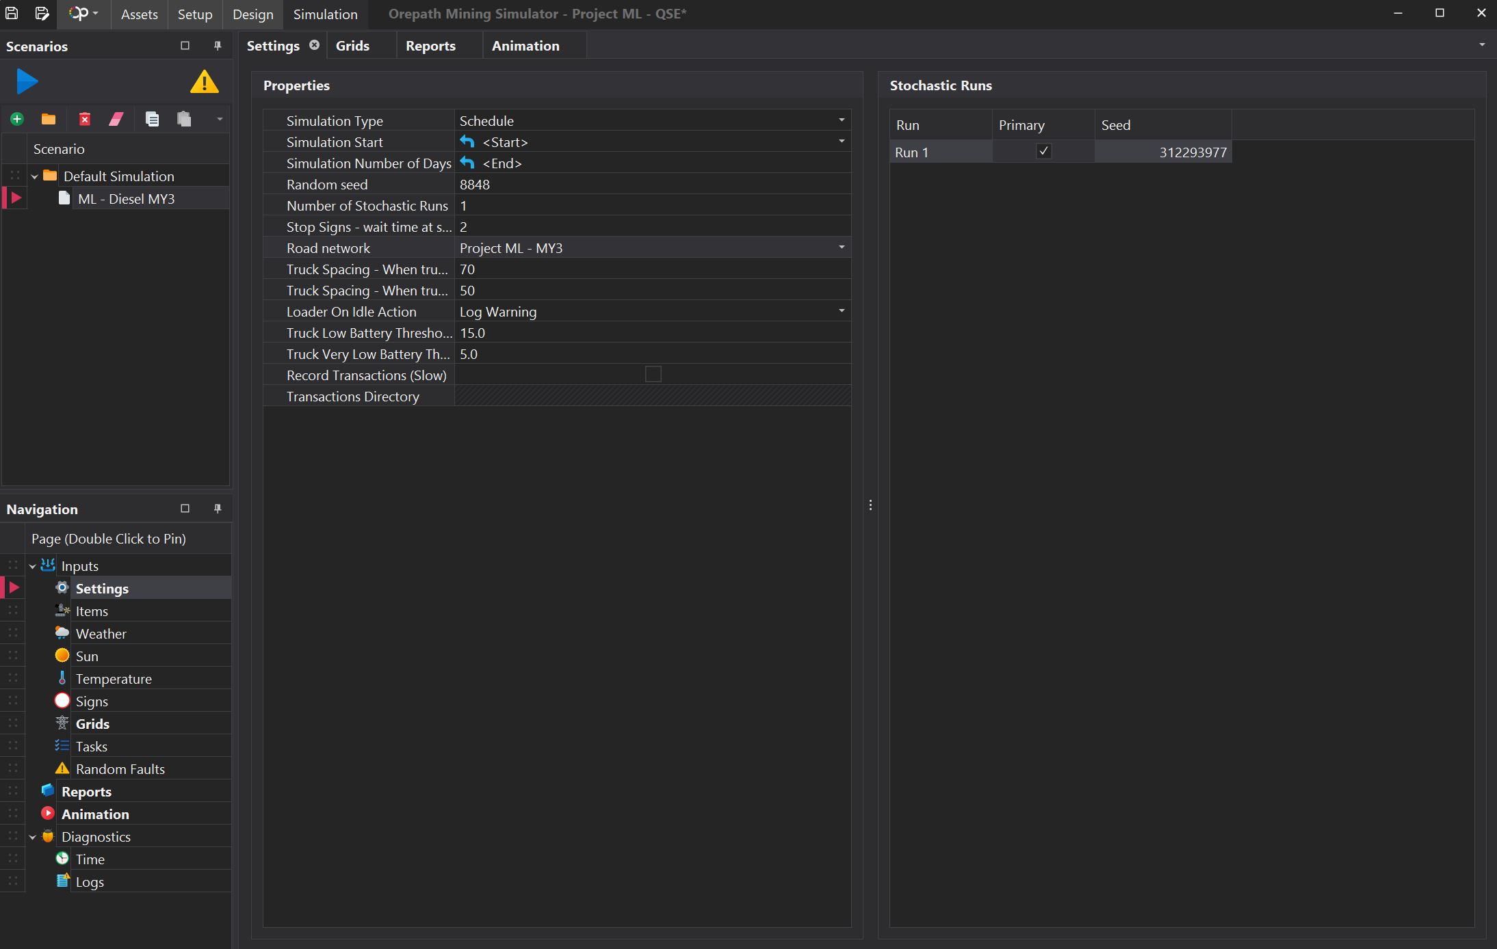Open the Scenarios toolbar overflow arrow

[220, 119]
